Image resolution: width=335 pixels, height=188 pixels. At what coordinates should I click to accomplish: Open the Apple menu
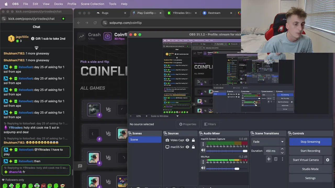[6, 4]
